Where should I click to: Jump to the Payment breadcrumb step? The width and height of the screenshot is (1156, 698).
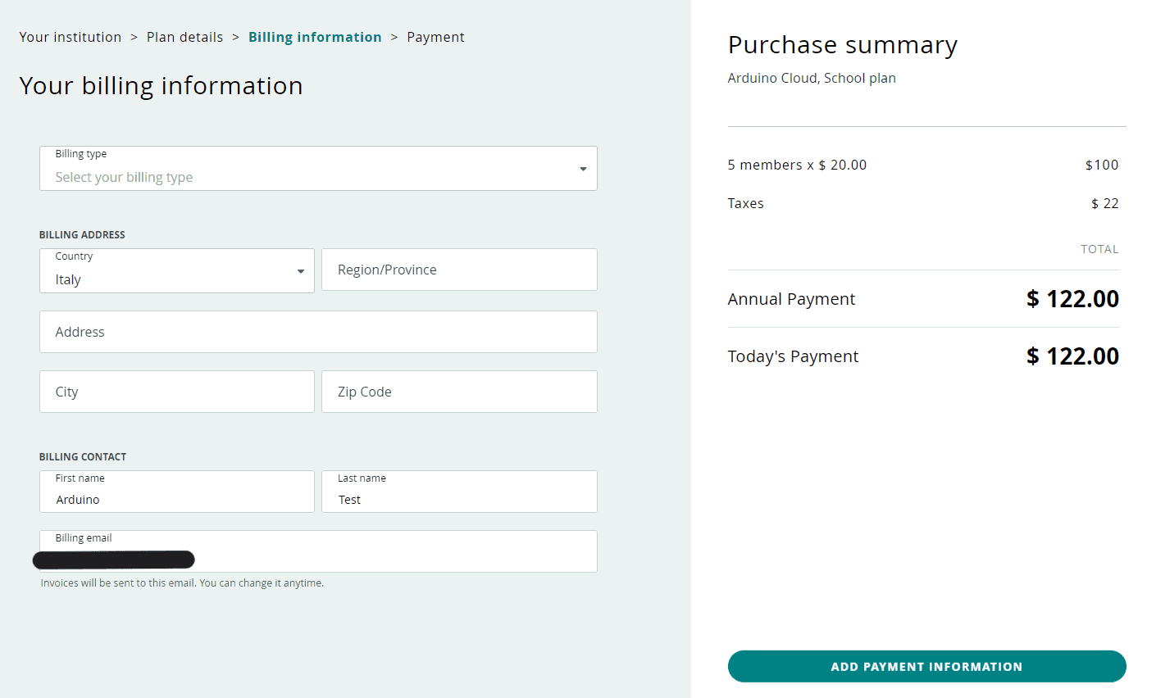coord(435,37)
